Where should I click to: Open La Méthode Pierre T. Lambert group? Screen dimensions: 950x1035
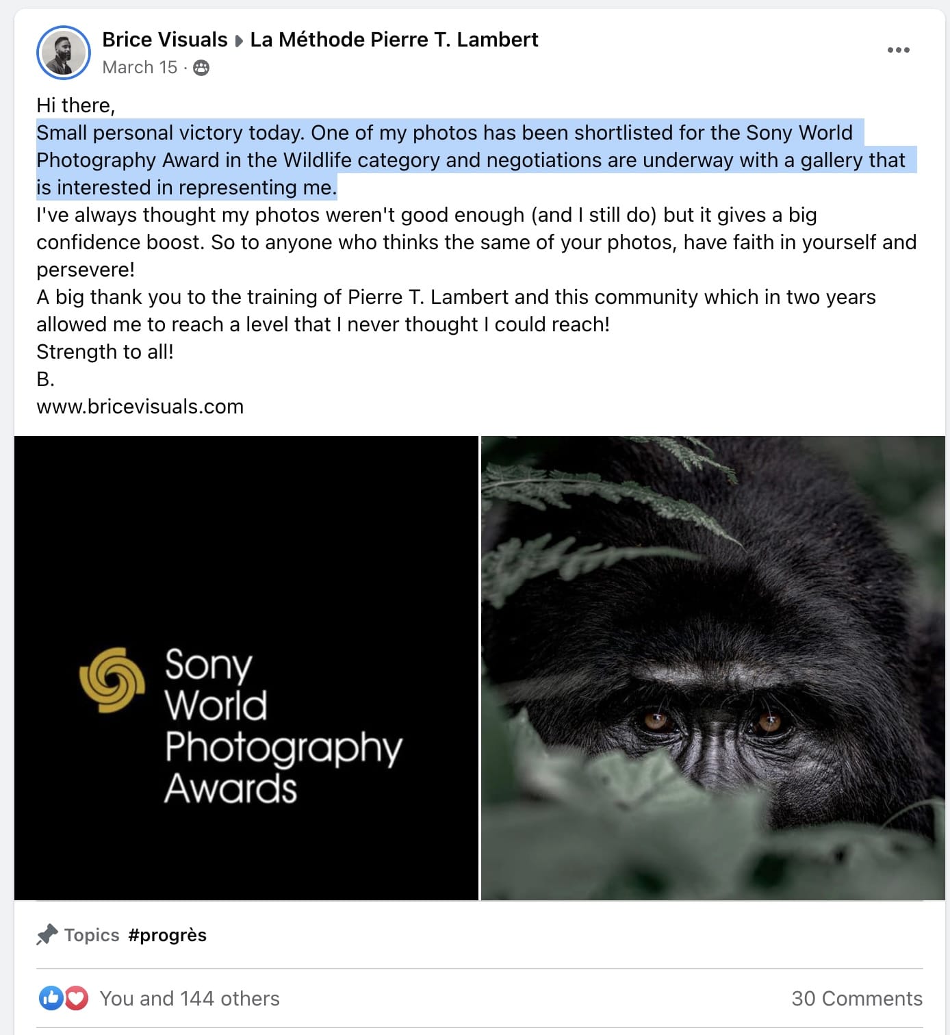coord(394,40)
